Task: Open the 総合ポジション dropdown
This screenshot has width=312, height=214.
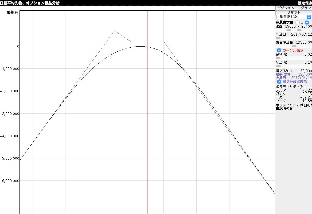Action: coord(294,17)
